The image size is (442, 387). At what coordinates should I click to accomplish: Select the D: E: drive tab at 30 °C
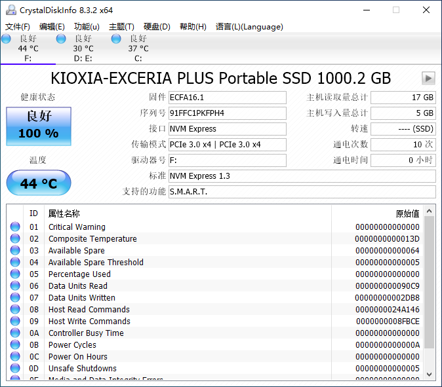(x=83, y=48)
